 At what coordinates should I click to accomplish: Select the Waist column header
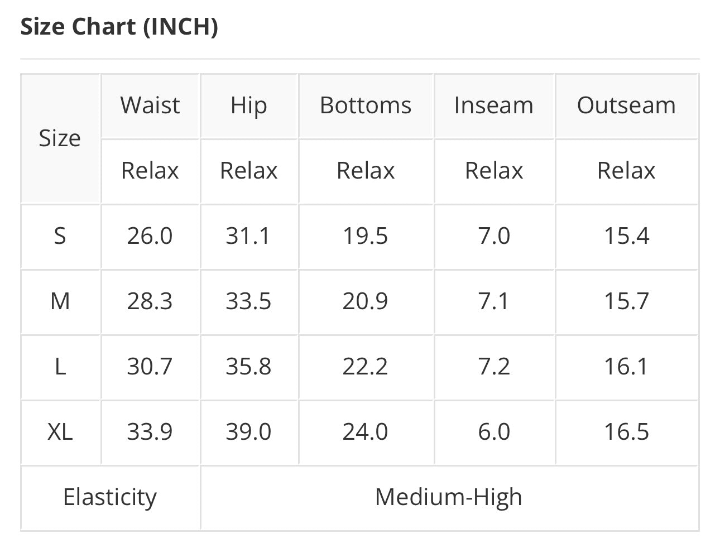tap(150, 105)
